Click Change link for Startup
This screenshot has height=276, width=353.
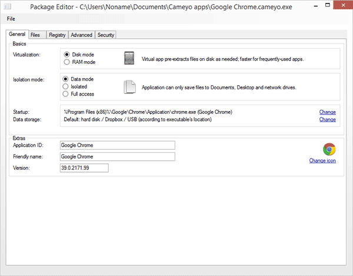point(327,112)
